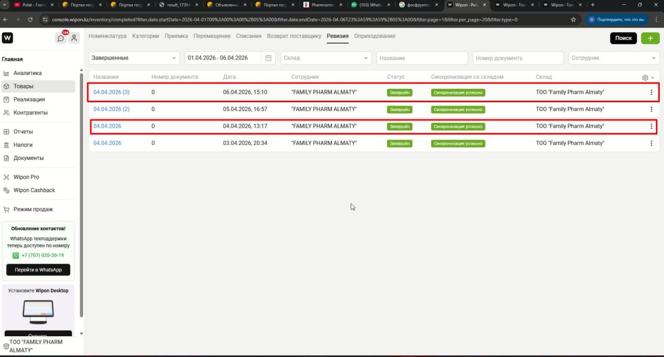Reload the page via browser refresh icon
Image resolution: width=664 pixels, height=357 pixels.
point(31,19)
